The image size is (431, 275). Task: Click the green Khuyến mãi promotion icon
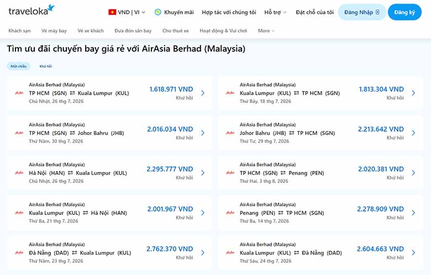pyautogui.click(x=158, y=12)
